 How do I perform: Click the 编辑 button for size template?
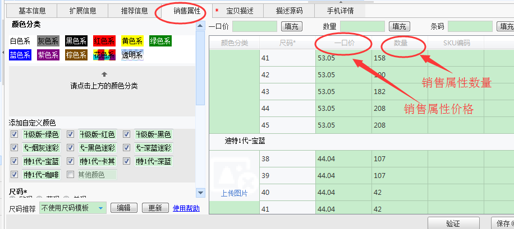pyautogui.click(x=123, y=208)
